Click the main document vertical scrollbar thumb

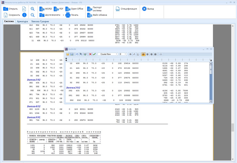point(233,128)
